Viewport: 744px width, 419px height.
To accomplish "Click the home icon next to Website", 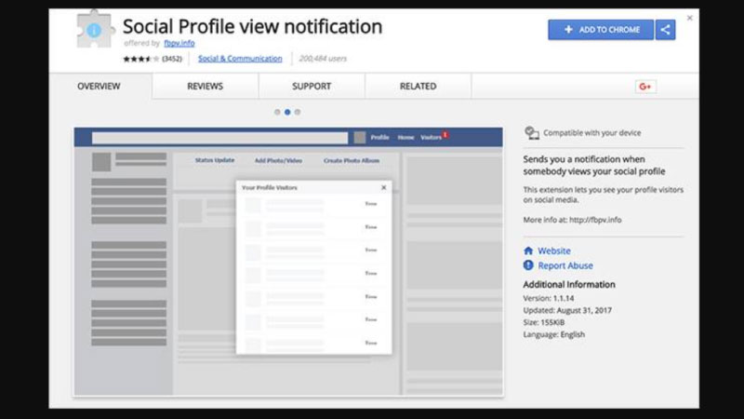I will [528, 250].
